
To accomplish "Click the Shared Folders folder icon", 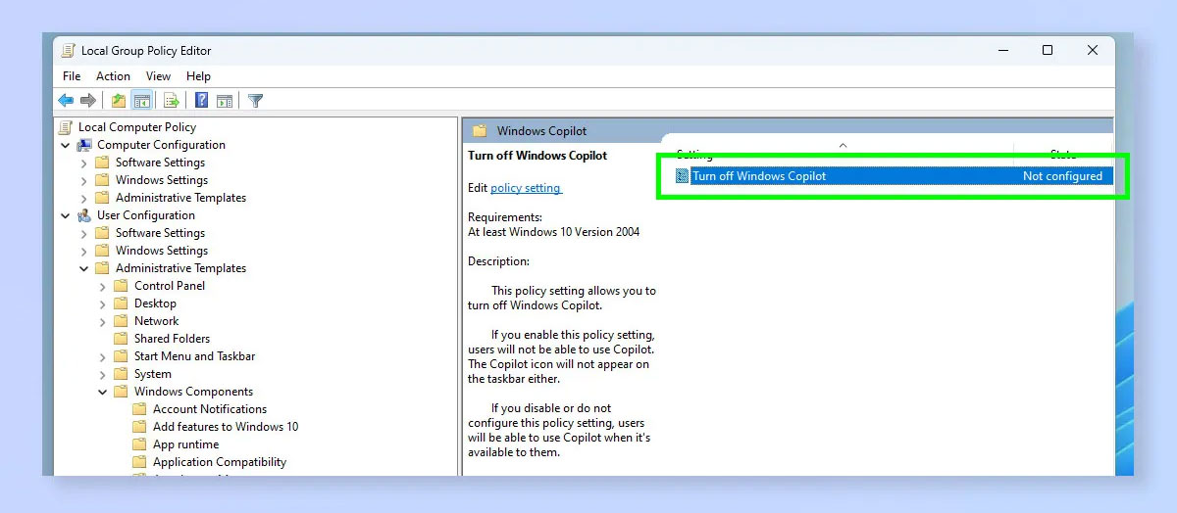I will (121, 339).
